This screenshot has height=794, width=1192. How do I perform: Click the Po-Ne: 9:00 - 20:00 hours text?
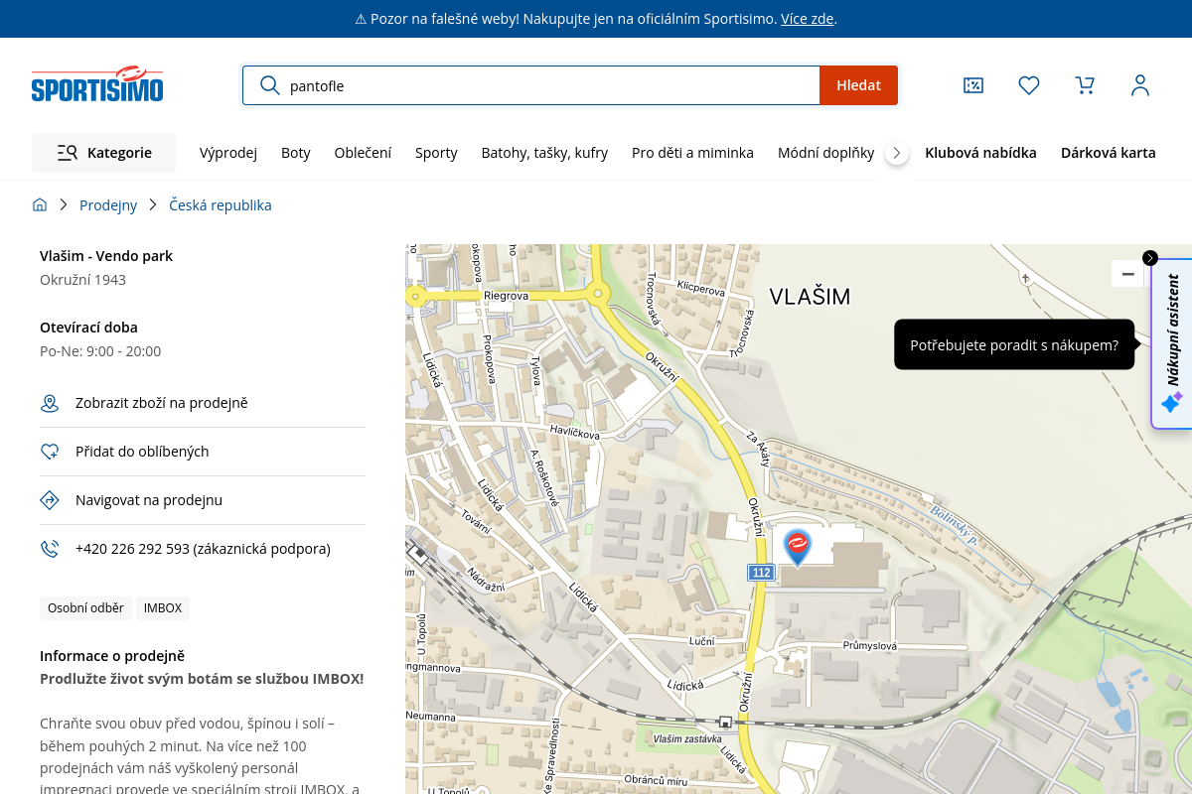tap(100, 351)
